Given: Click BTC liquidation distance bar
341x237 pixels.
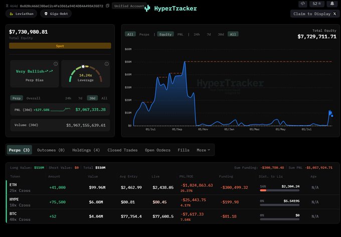Looking at the screenshot, I should point(280,219).
